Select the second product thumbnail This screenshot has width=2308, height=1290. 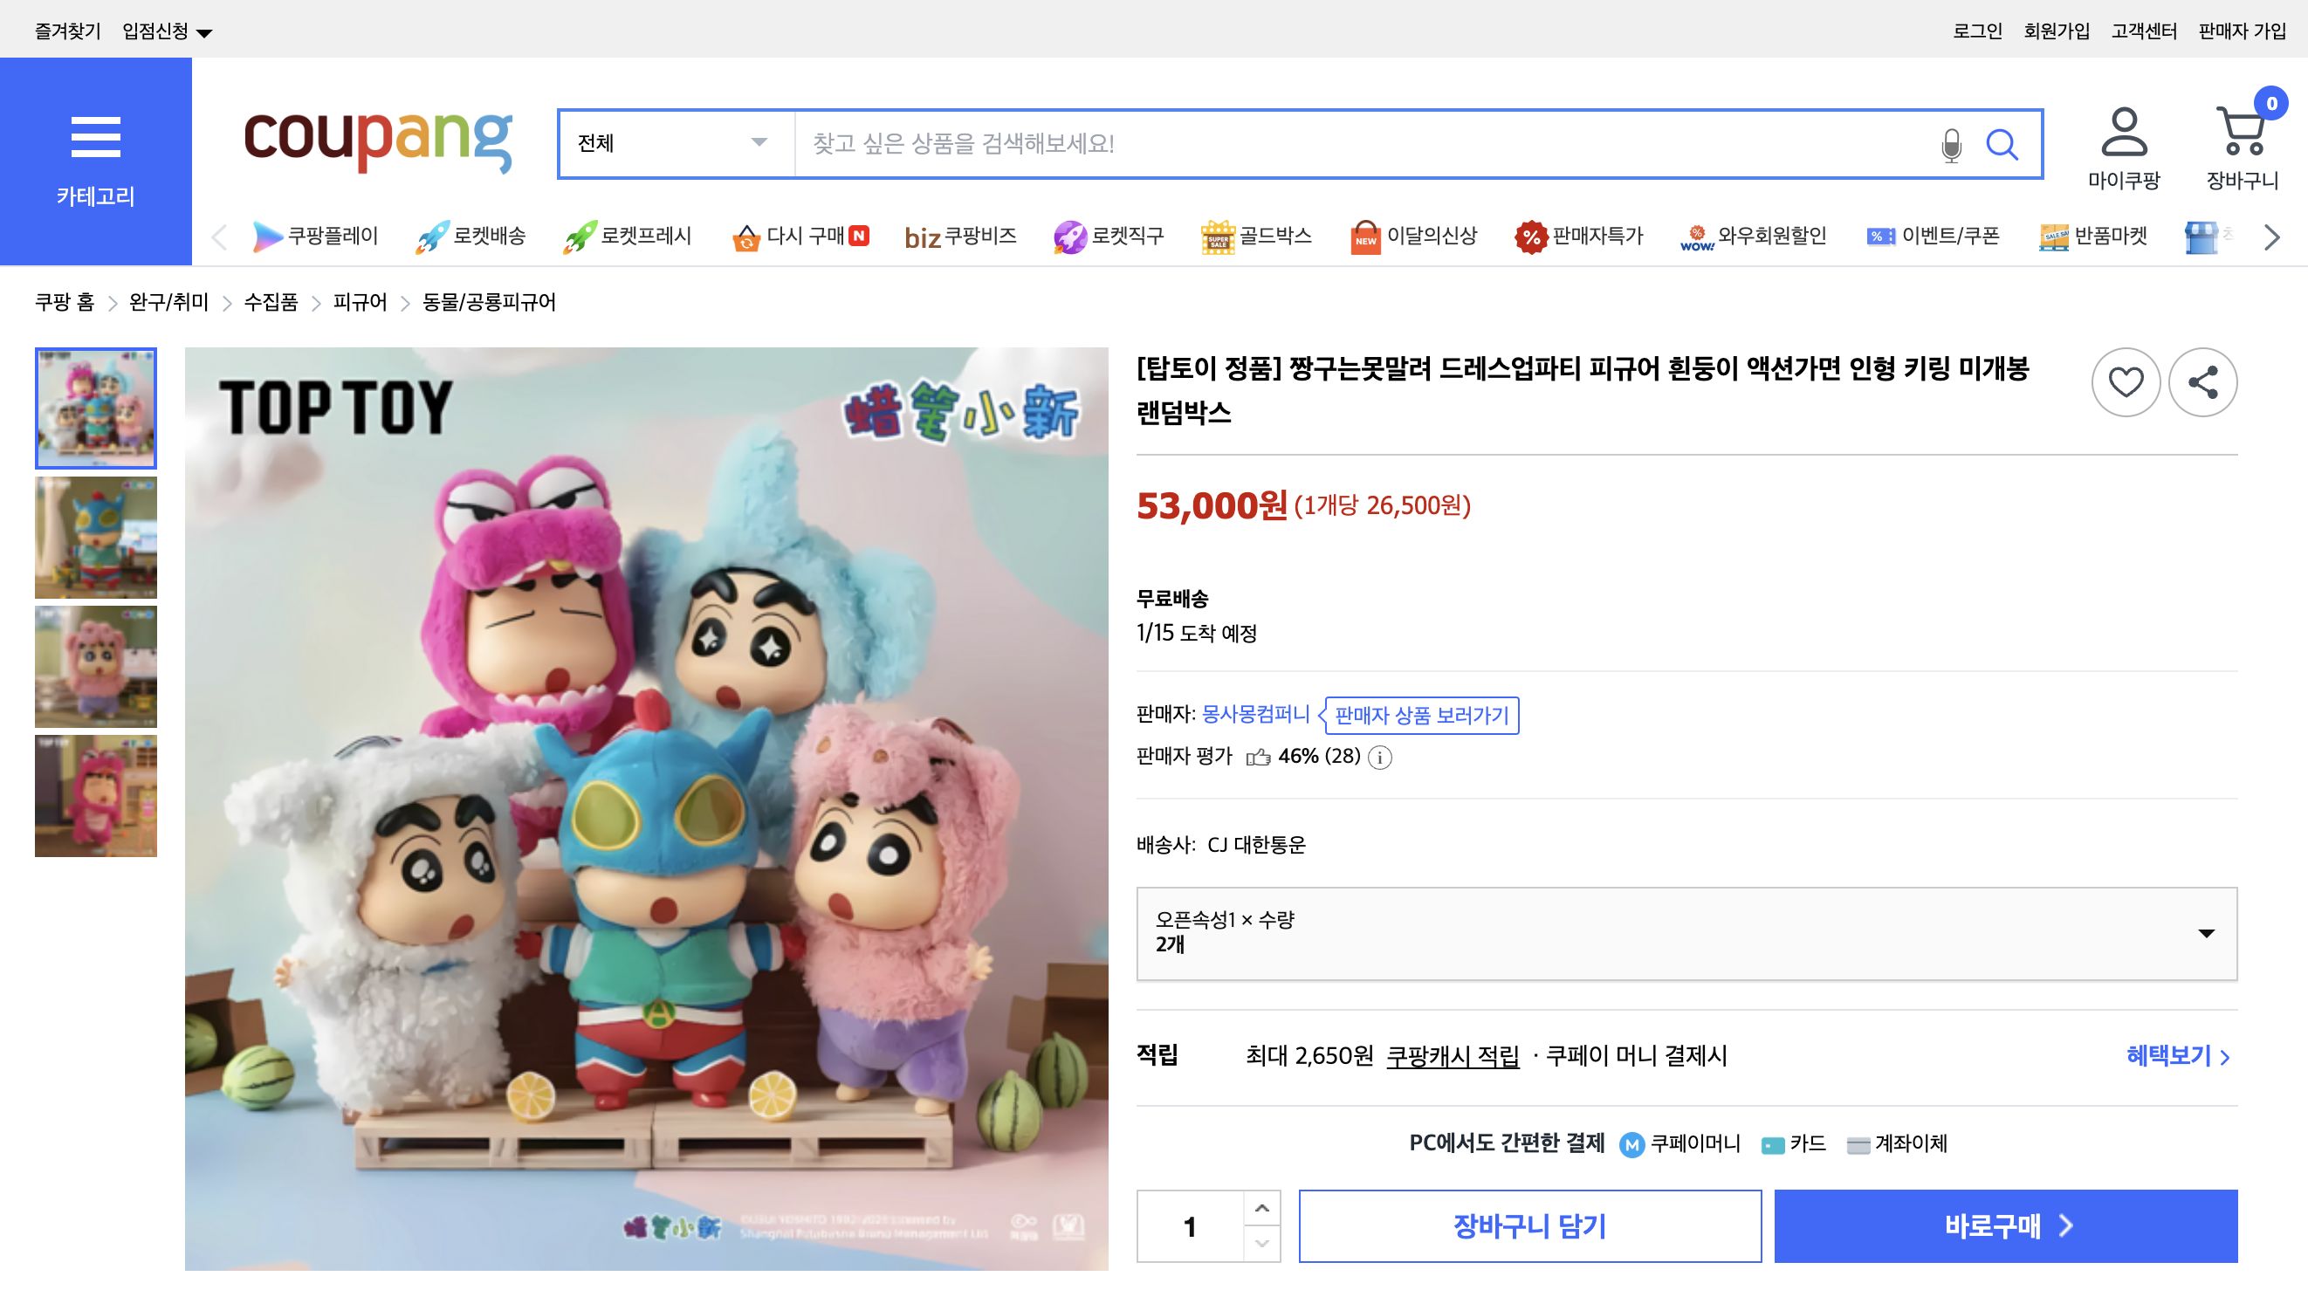coord(95,537)
